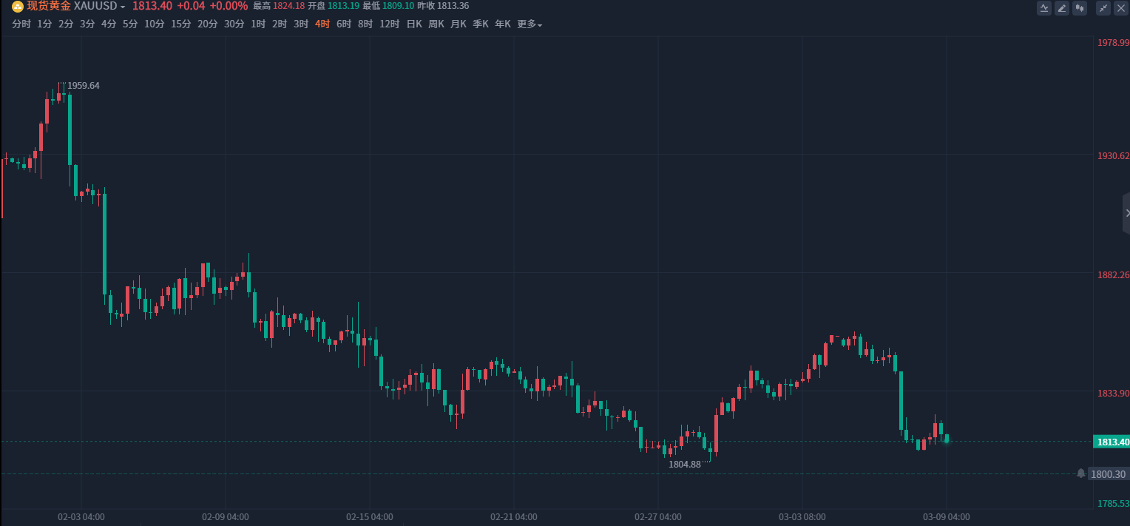
Task: Click the 02-03 04:00 time axis label
Action: click(81, 517)
